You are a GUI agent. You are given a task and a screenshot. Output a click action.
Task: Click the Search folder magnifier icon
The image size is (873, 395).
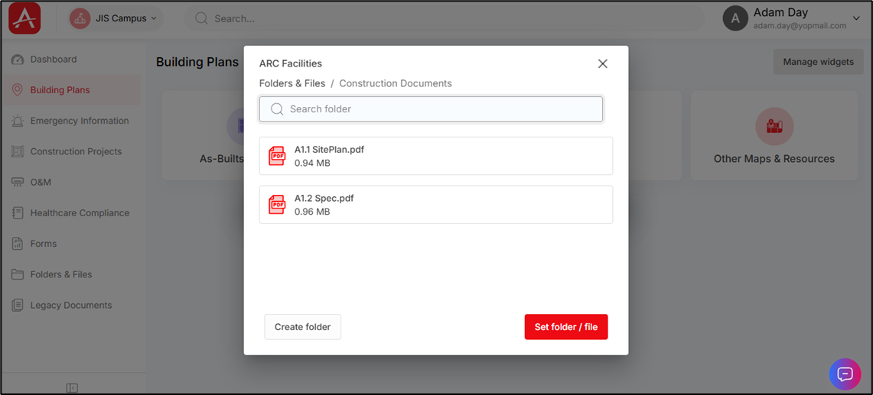(x=277, y=109)
